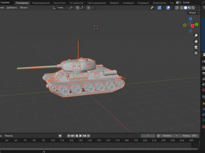Open the Справка menu

coord(5,3)
